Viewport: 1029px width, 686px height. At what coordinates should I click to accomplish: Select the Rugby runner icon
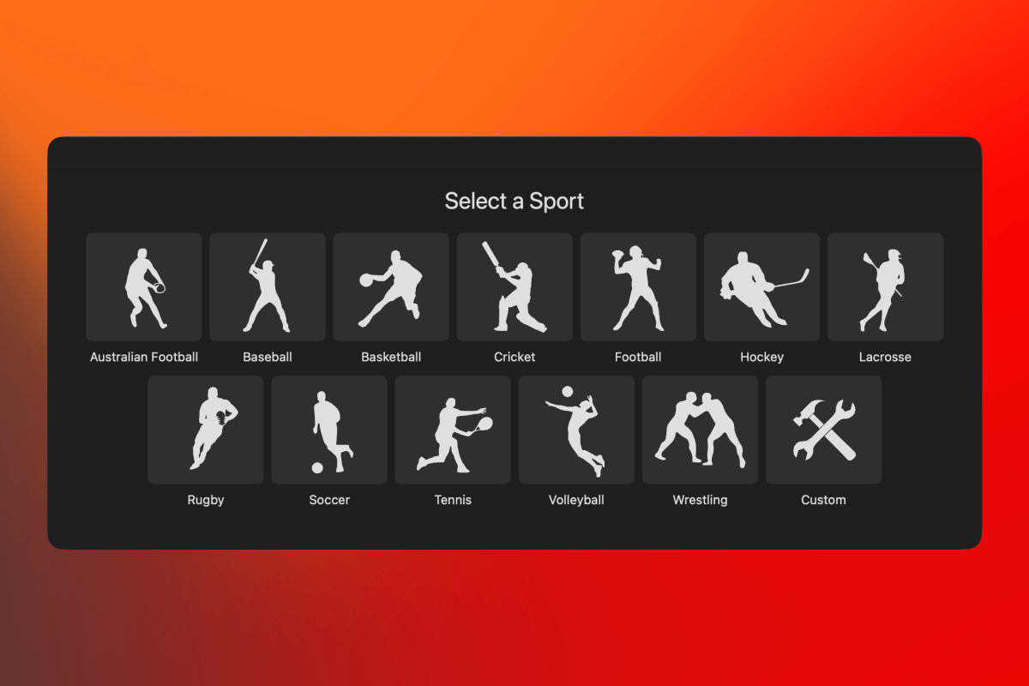tap(206, 430)
